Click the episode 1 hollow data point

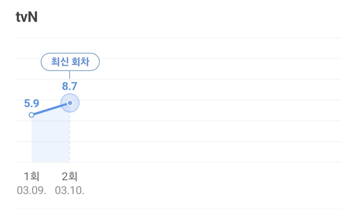coord(32,115)
